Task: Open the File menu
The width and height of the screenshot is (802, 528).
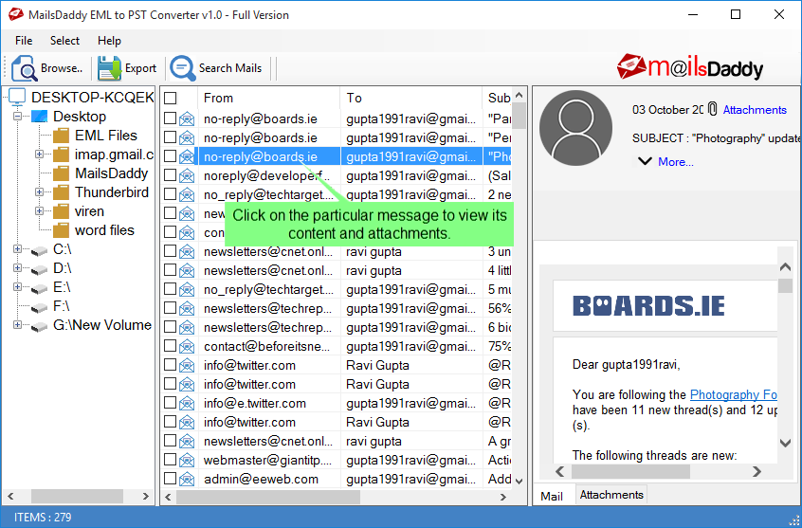Action: click(24, 41)
